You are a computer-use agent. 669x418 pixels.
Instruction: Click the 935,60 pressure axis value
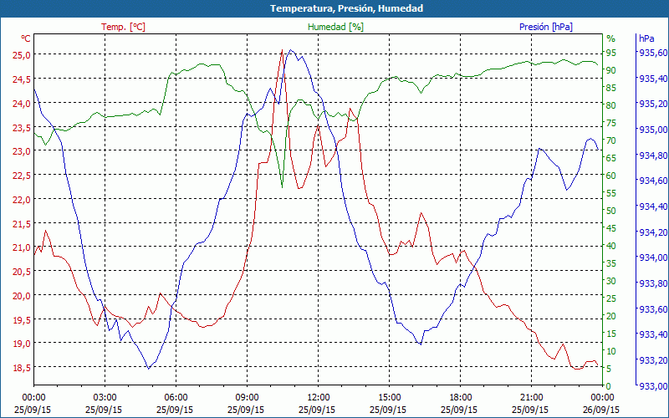coord(653,53)
